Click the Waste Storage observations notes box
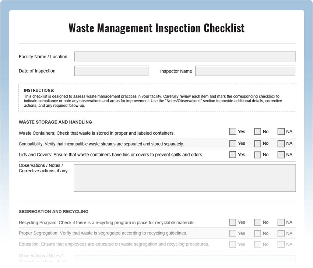313x268 pixels. coord(185,178)
